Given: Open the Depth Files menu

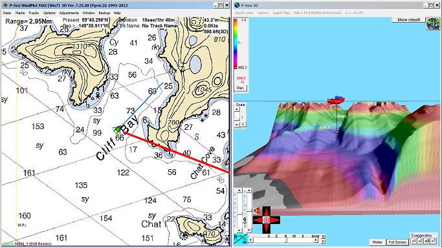Looking at the screenshot, I should pos(281,13).
